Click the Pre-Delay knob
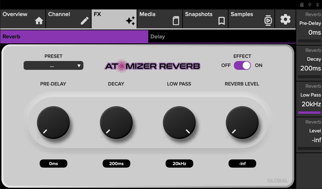Image resolution: width=322 pixels, height=189 pixels. pyautogui.click(x=53, y=122)
